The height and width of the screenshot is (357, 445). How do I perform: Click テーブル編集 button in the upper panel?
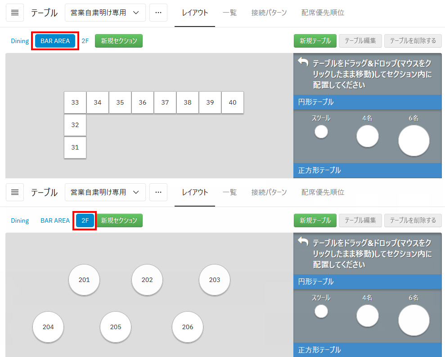pyautogui.click(x=360, y=41)
